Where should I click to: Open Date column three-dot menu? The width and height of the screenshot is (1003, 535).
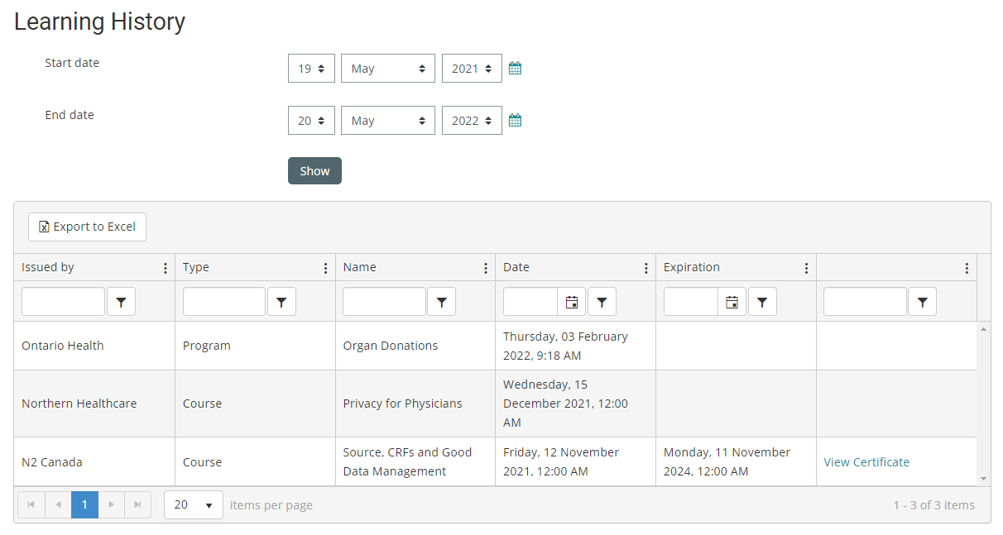(x=646, y=268)
